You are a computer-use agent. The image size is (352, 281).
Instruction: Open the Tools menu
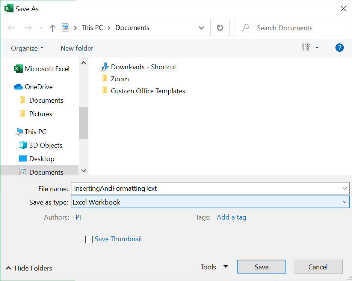[214, 267]
